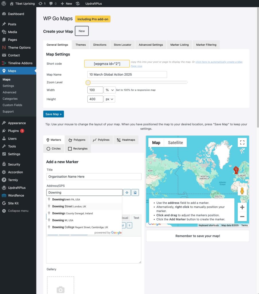The height and width of the screenshot is (294, 259).
Task: Zoom out on the map
Action: tap(242, 216)
